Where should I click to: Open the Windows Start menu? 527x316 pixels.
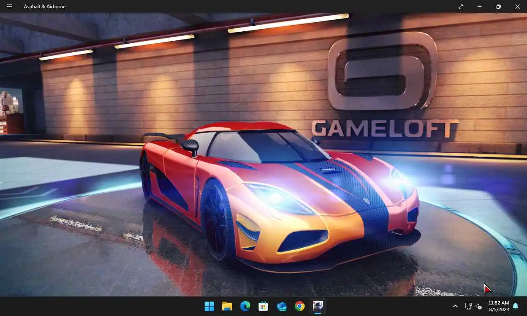coord(209,306)
